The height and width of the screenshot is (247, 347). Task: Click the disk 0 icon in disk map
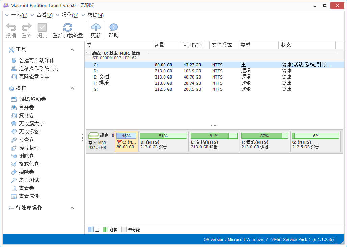pyautogui.click(x=94, y=135)
